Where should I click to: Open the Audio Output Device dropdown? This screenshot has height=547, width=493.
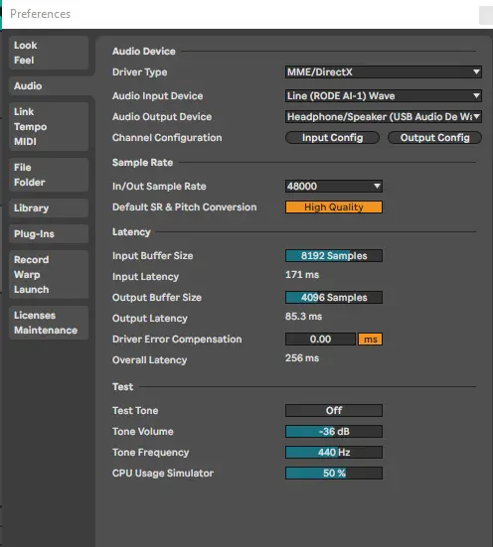[x=384, y=117]
